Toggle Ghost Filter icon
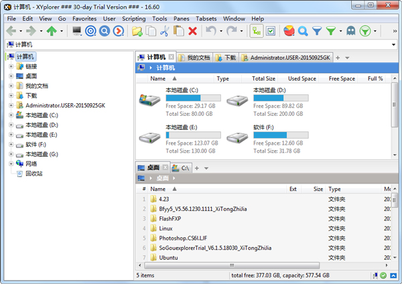 click(x=351, y=31)
